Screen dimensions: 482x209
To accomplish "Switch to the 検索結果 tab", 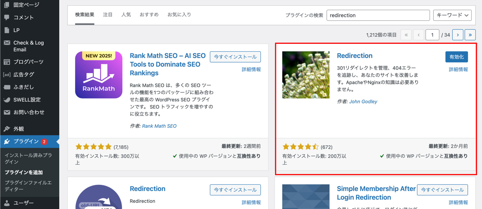I will 85,15.
